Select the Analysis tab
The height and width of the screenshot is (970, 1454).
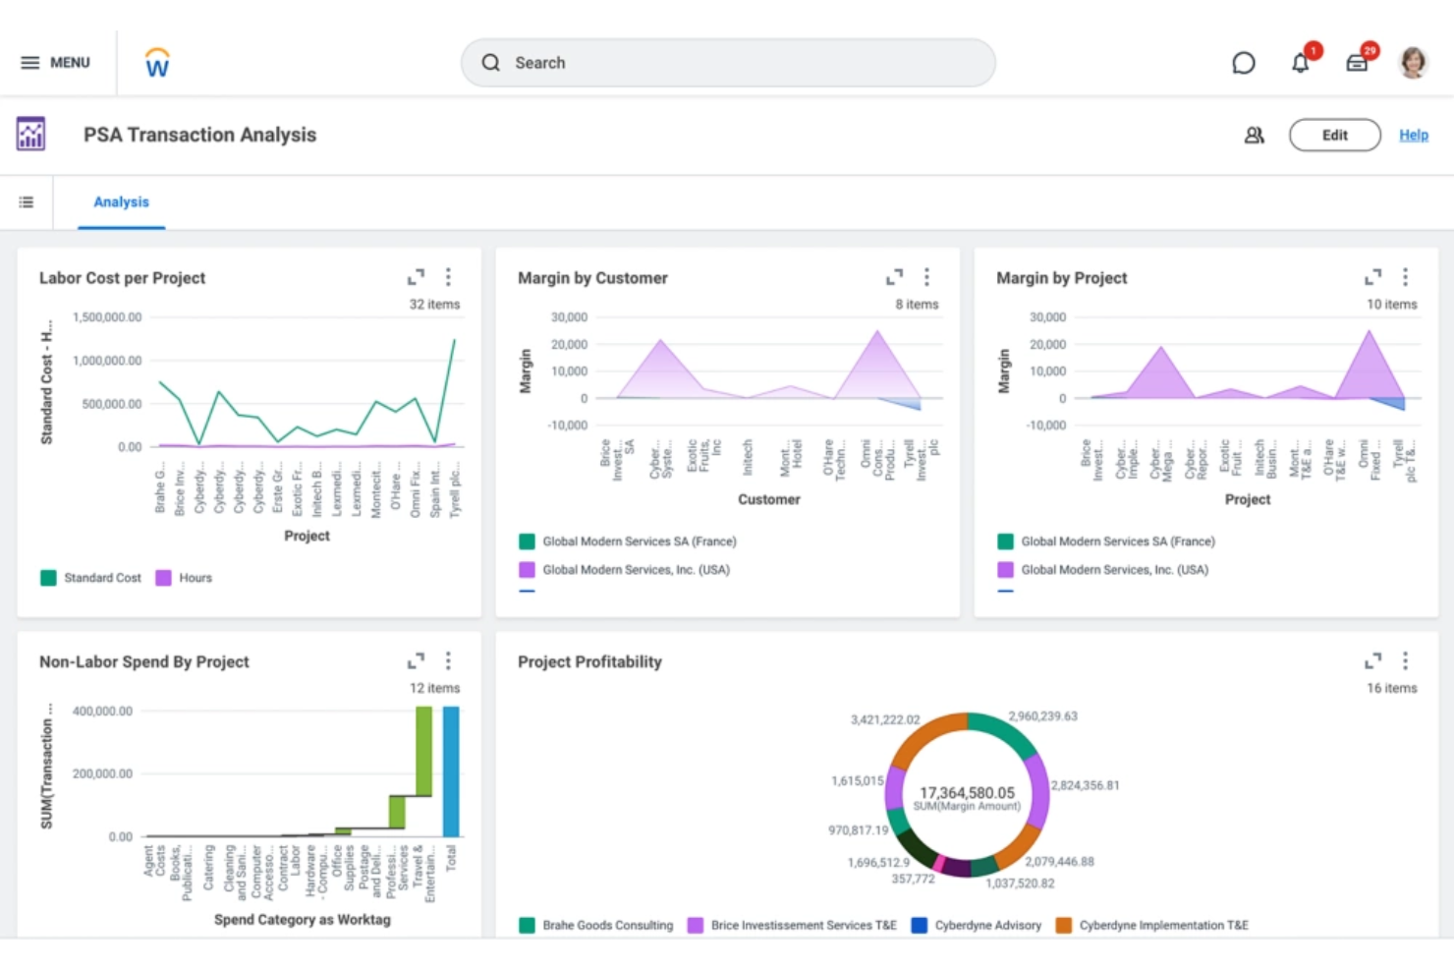tap(121, 201)
